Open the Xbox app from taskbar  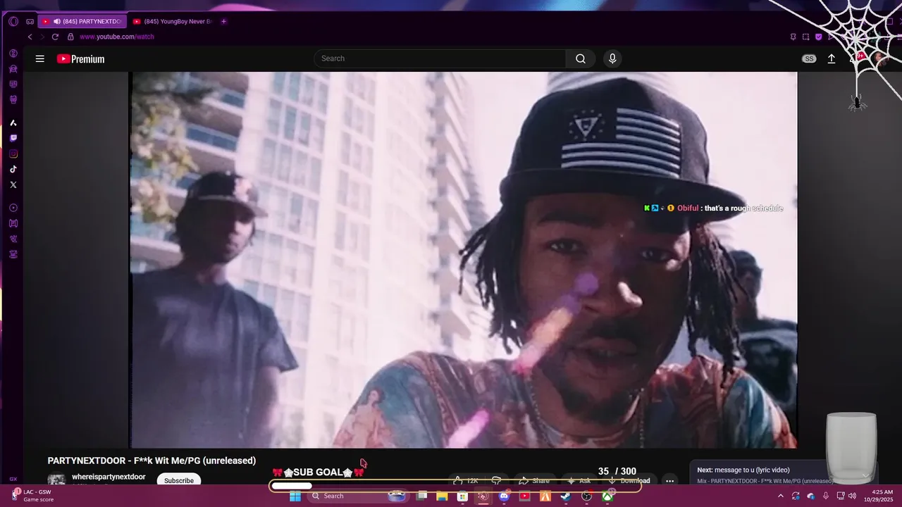(607, 496)
